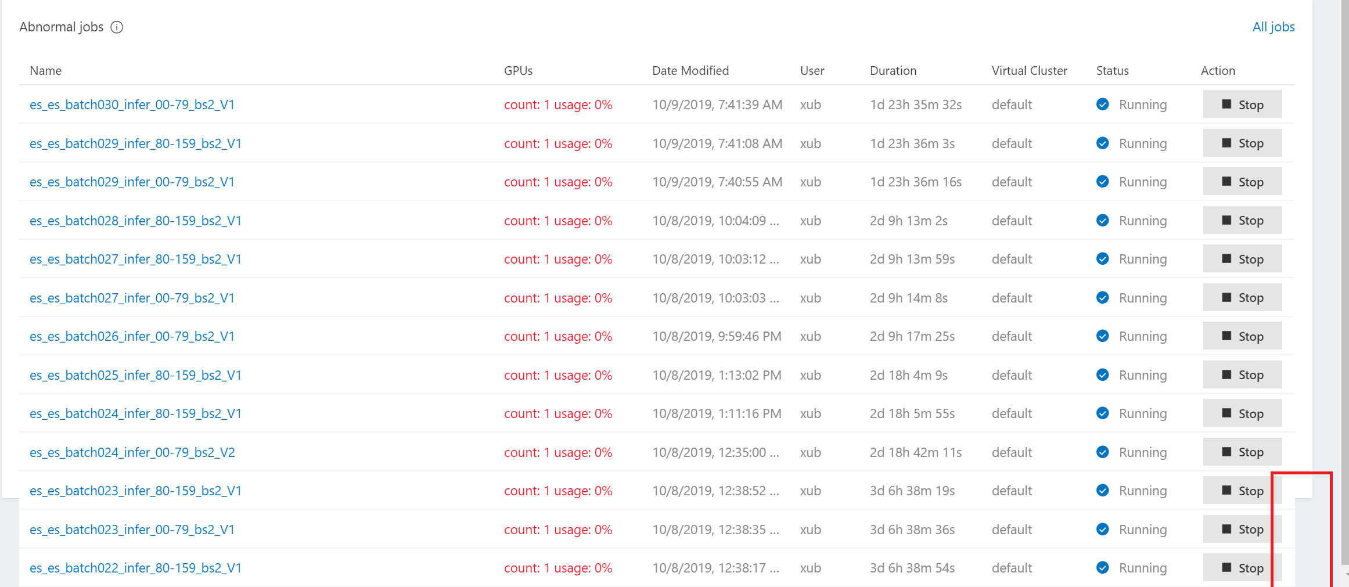
Task: Click the Running status icon for es_es_batch025_infer_80-159_bs2_V1
Action: point(1102,375)
